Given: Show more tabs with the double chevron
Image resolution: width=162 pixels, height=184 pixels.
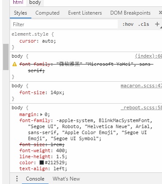Looking at the screenshot, I should pyautogui.click(x=160, y=13).
